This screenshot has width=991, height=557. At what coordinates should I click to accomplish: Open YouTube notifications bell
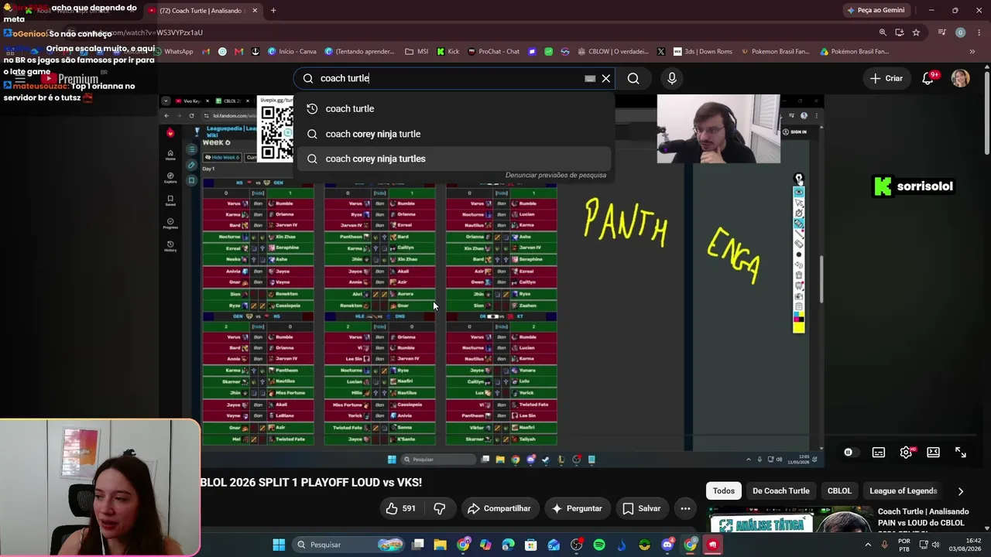tap(928, 78)
